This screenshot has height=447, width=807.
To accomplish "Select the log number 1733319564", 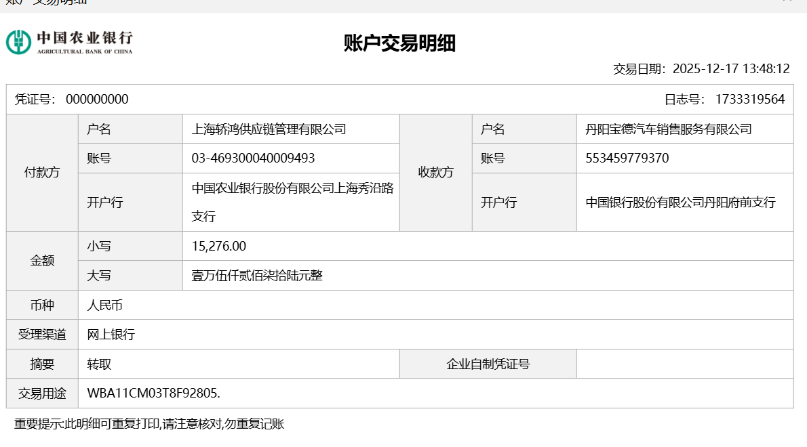I will click(749, 100).
